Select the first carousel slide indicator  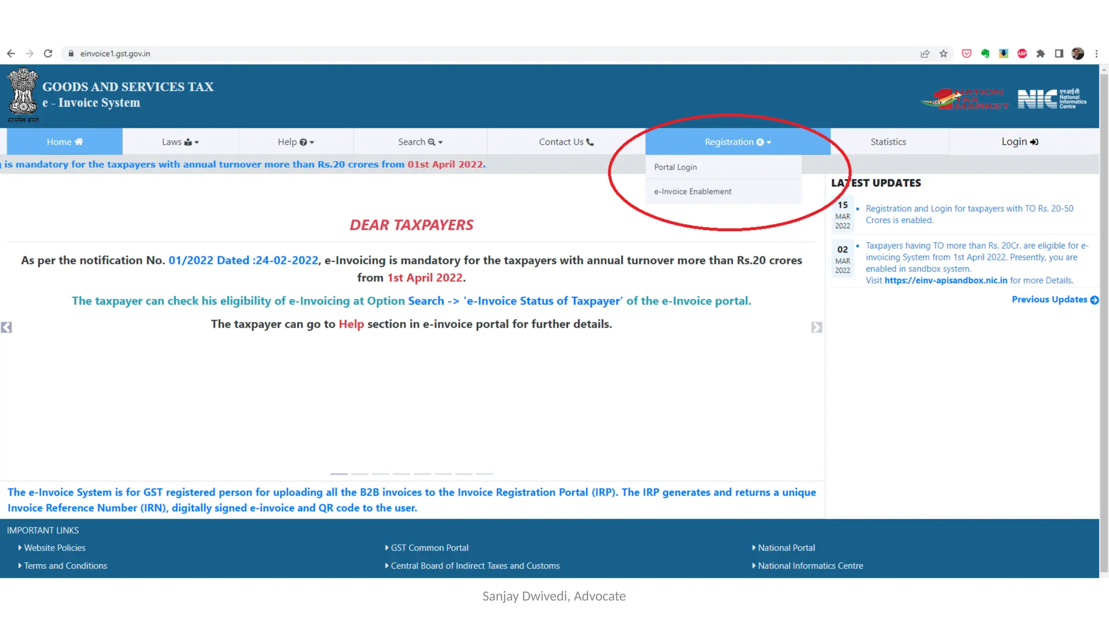339,474
